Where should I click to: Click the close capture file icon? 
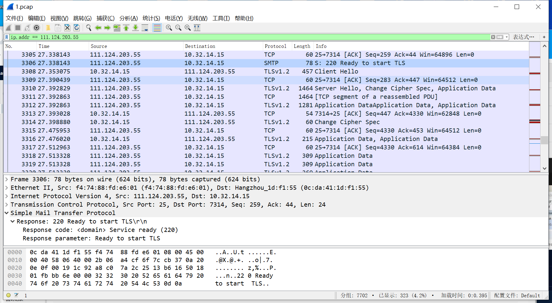click(67, 28)
